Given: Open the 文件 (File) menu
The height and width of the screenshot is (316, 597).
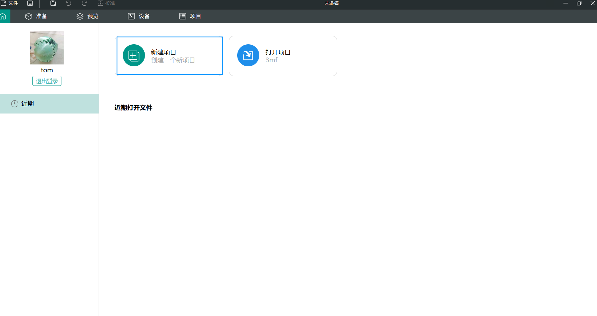Looking at the screenshot, I should 9,3.
